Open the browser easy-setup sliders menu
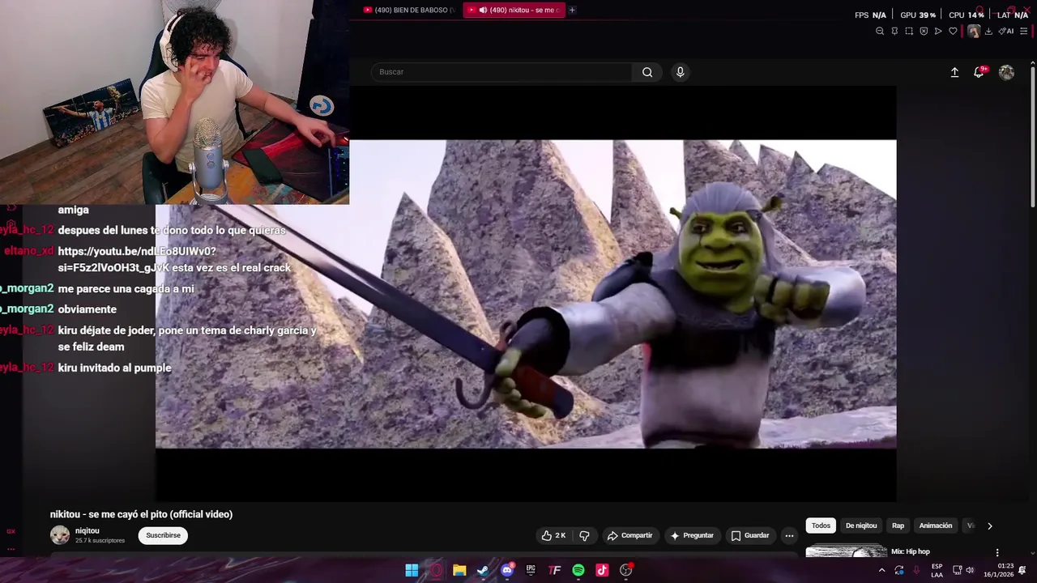1037x583 pixels. pyautogui.click(x=1023, y=32)
